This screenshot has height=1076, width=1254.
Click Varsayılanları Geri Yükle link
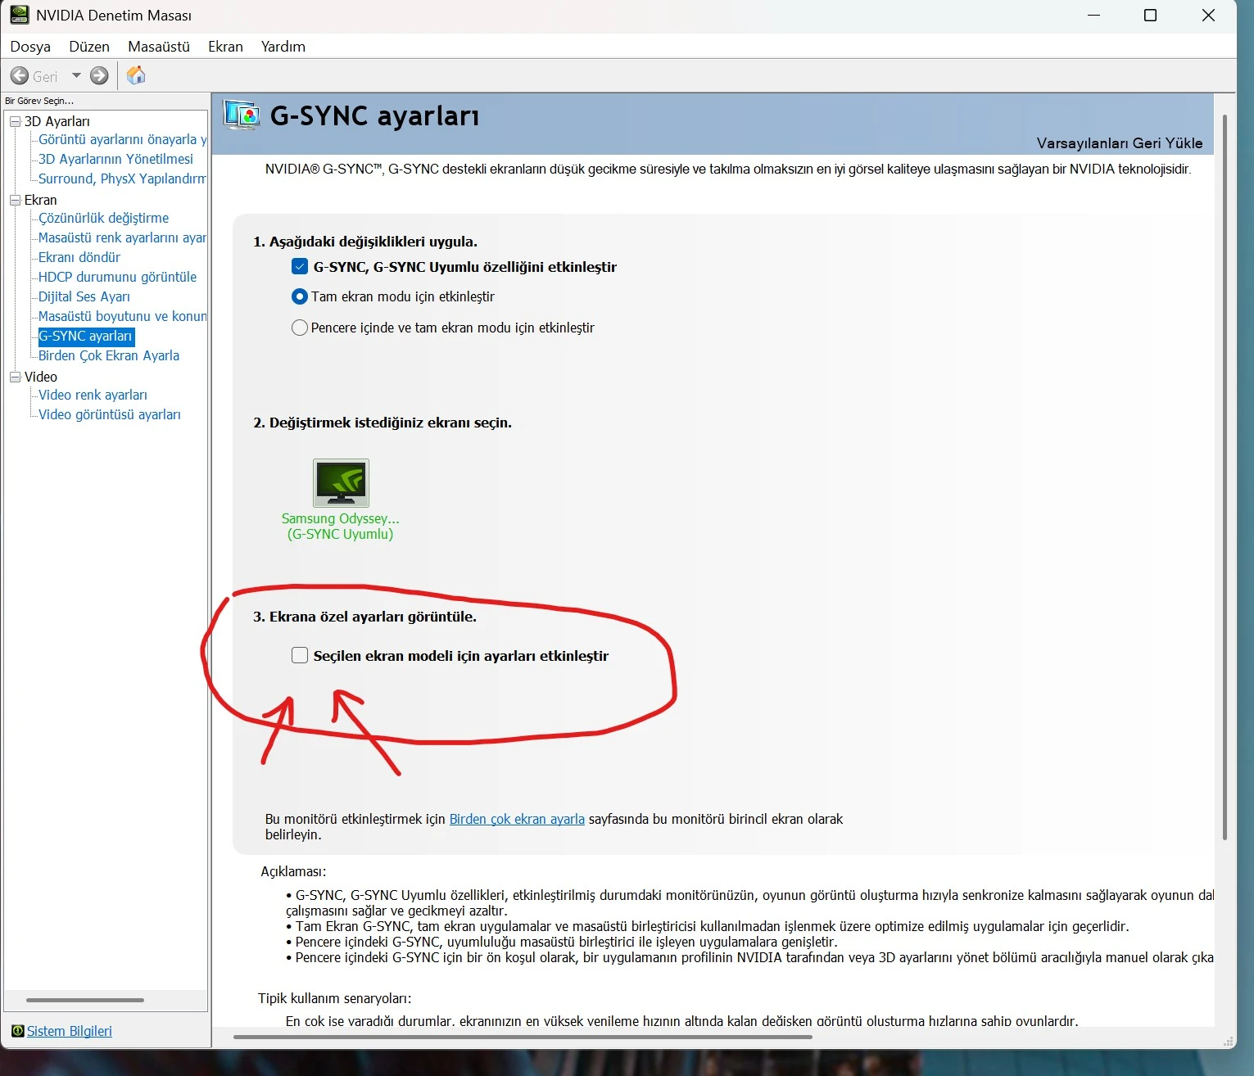pos(1120,143)
